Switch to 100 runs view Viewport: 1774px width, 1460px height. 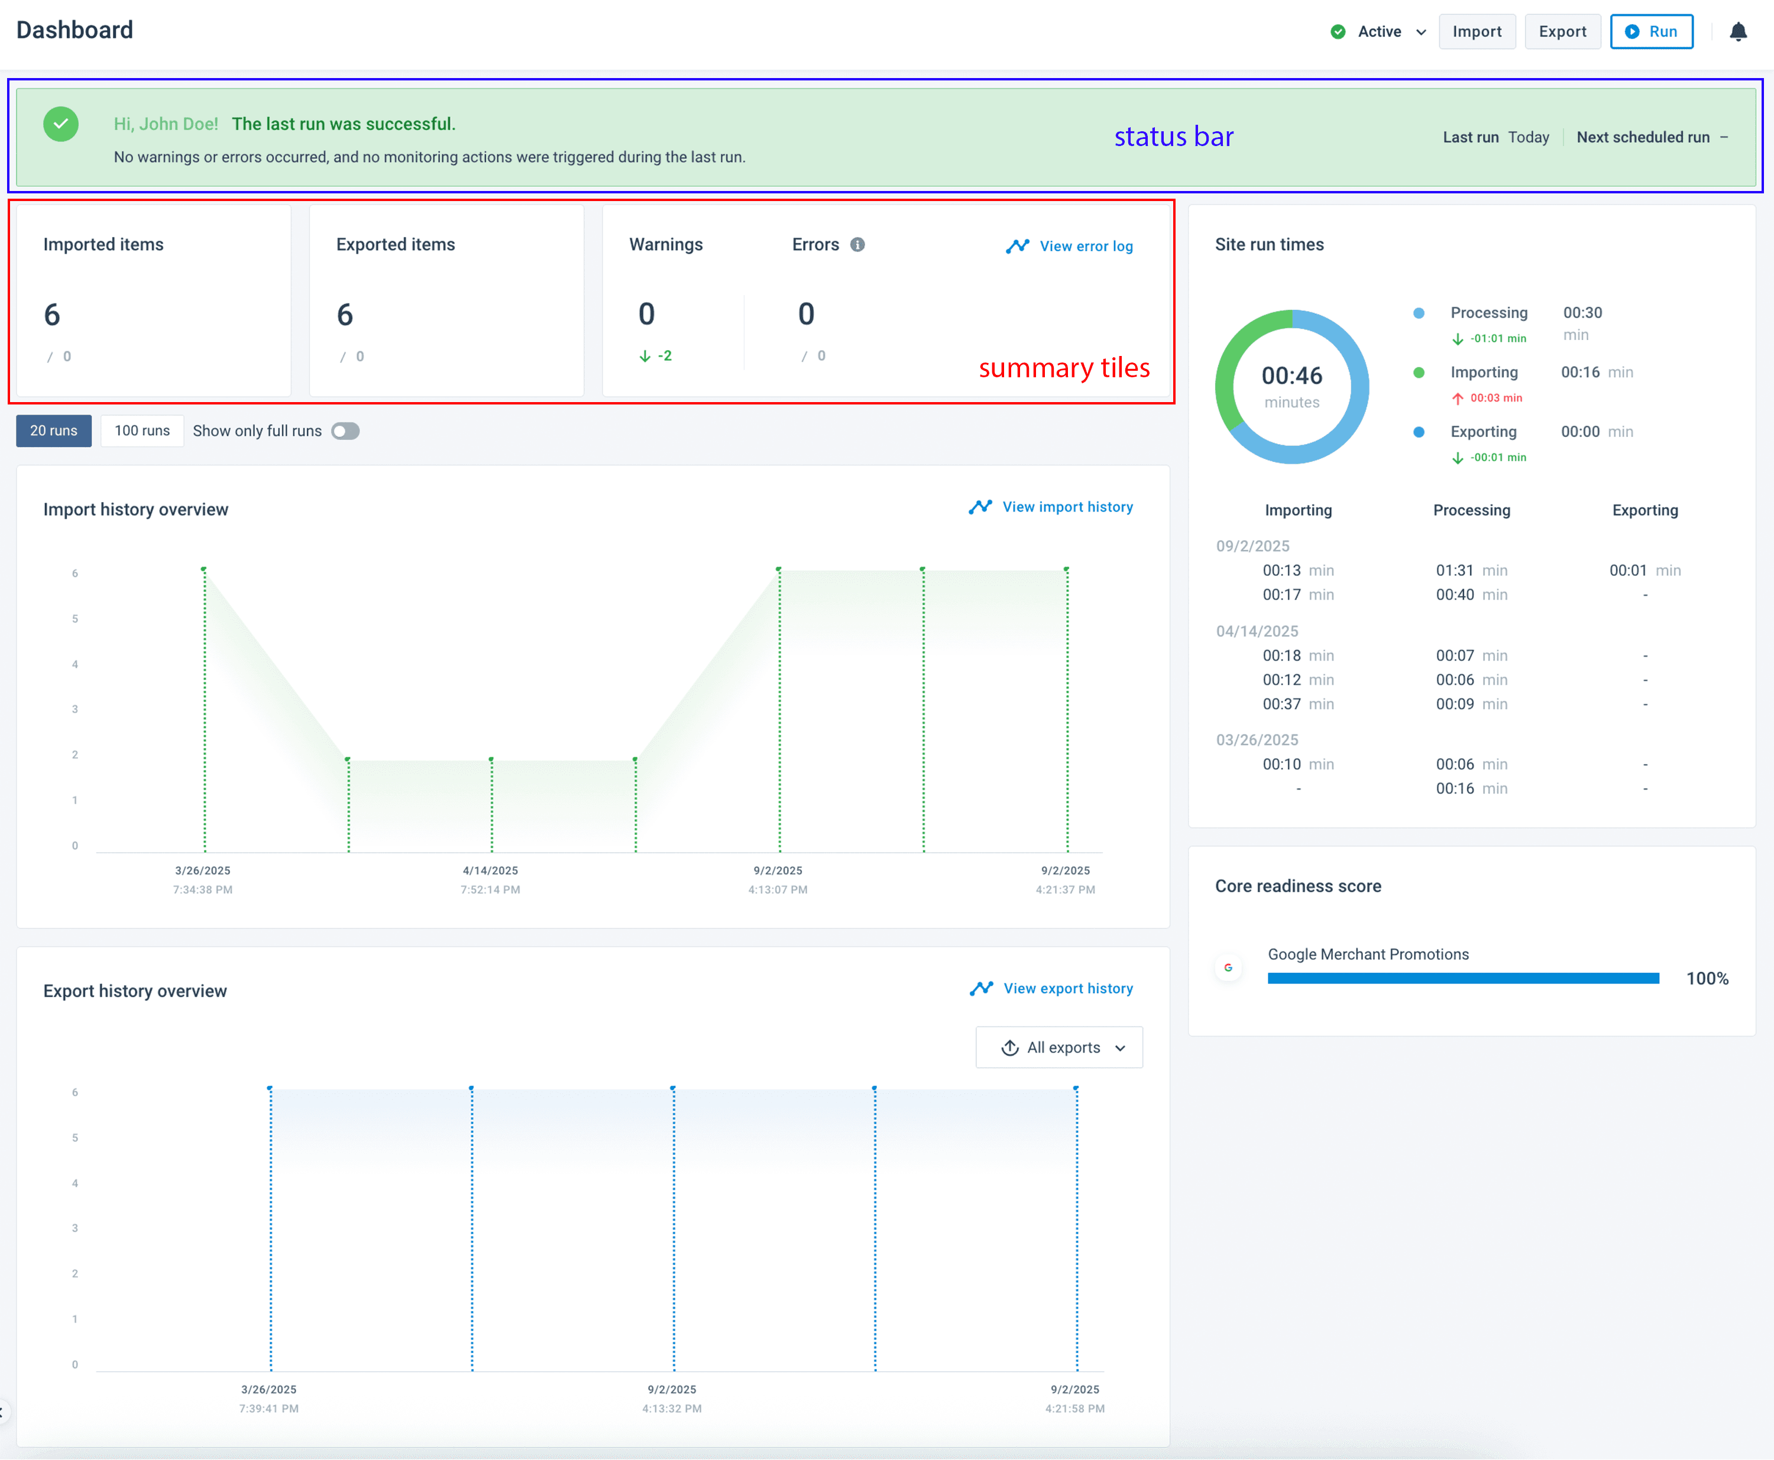[142, 430]
